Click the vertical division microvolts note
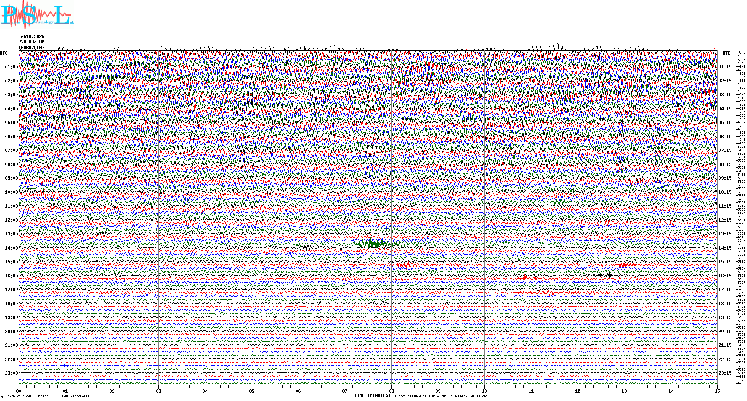Image resolution: width=747 pixels, height=401 pixels. (48, 396)
